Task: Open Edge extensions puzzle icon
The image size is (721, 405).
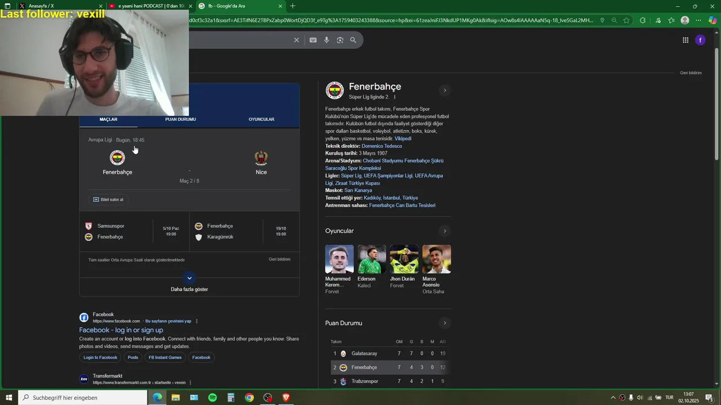Action: (x=643, y=20)
